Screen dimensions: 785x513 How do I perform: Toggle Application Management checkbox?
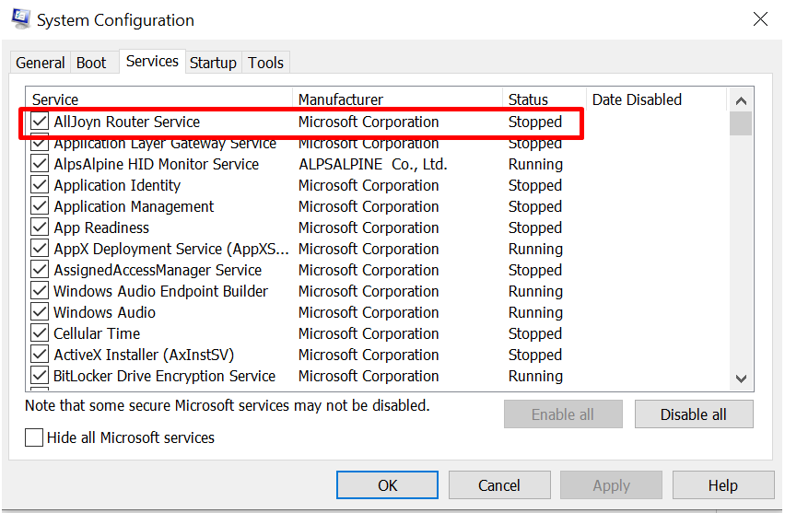pyautogui.click(x=40, y=206)
